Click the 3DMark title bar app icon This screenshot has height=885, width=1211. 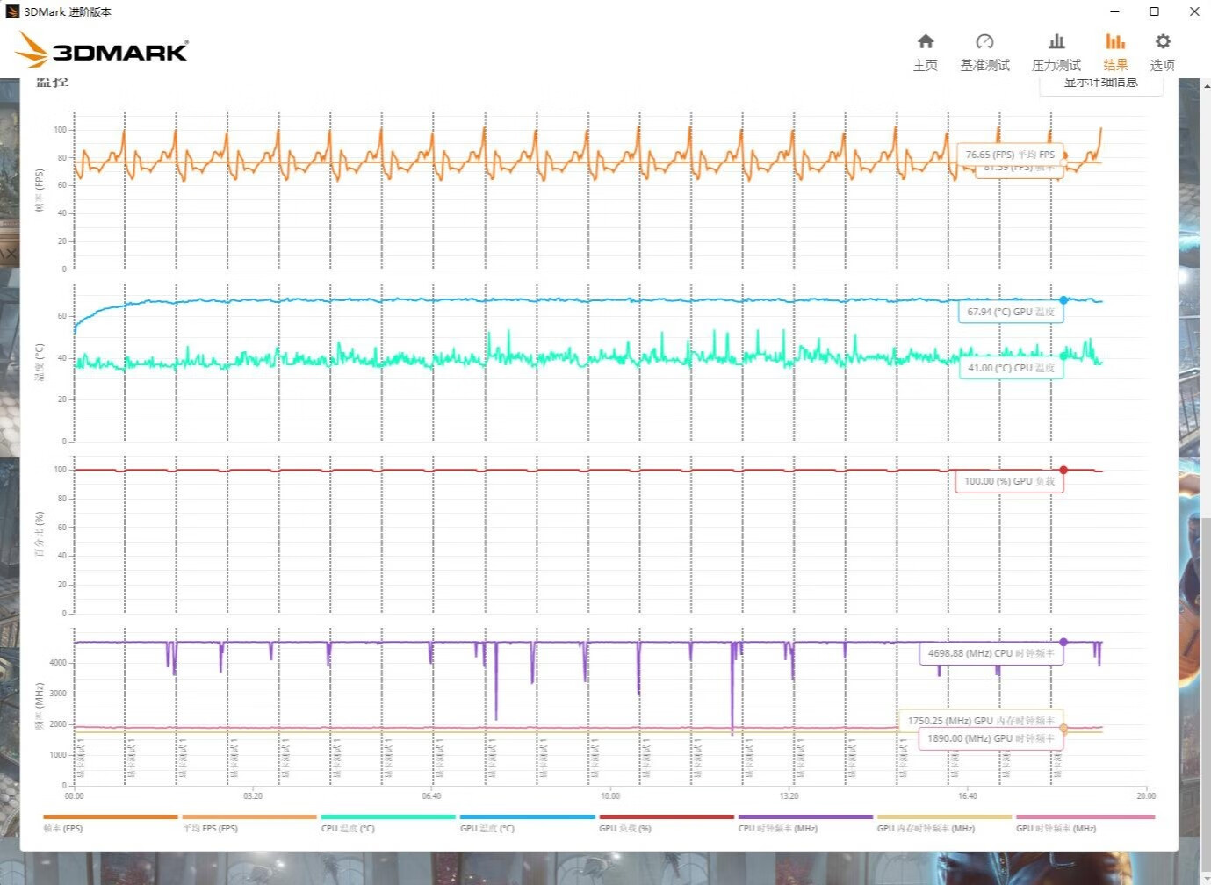click(12, 11)
